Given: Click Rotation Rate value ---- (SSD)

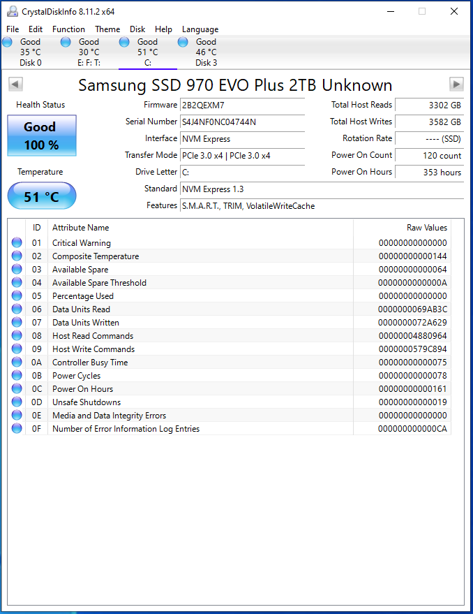Looking at the screenshot, I should coord(430,138).
